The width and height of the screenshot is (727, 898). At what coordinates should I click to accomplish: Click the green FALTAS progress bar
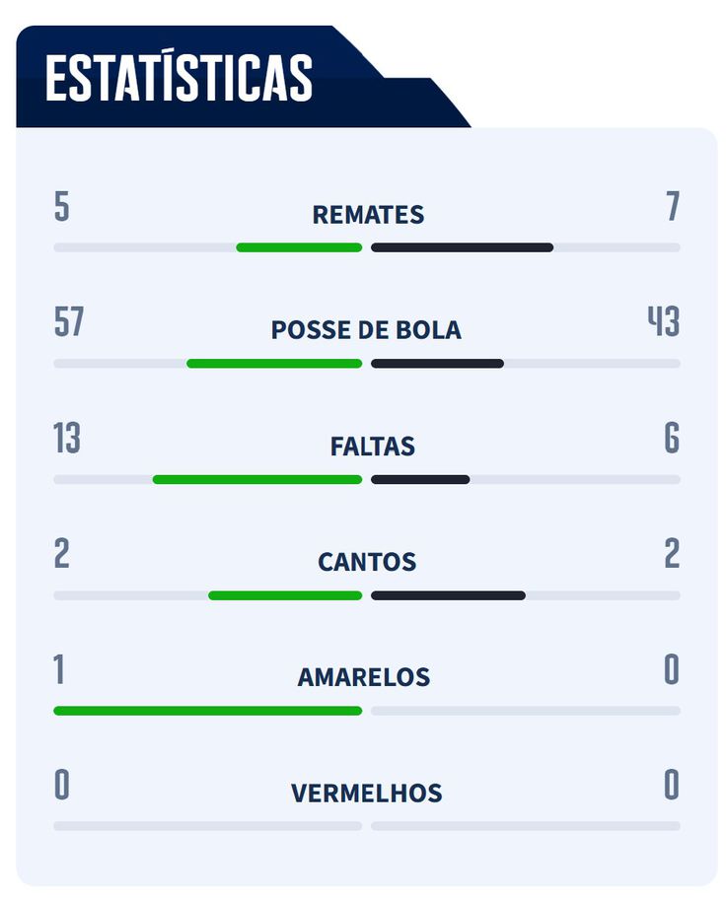click(257, 479)
